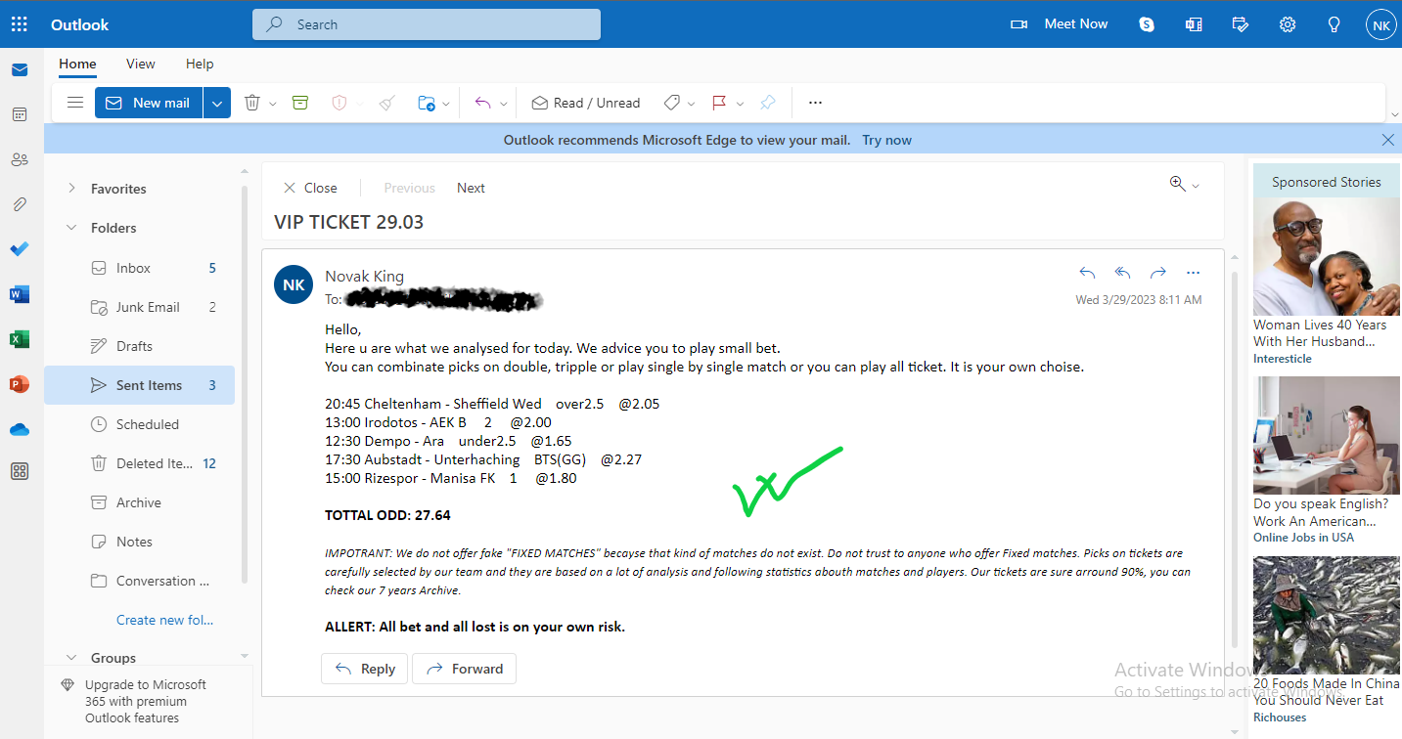Image resolution: width=1402 pixels, height=739 pixels.
Task: Toggle the hamburger navigation pane button
Action: tap(74, 103)
